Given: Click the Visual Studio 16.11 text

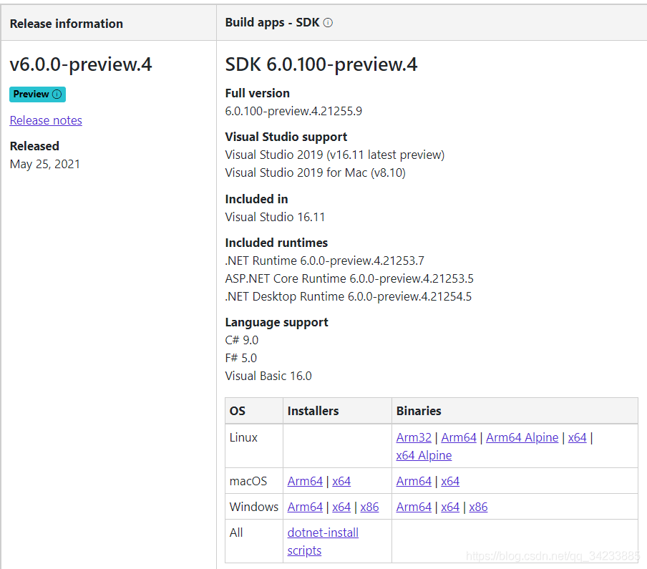Looking at the screenshot, I should (275, 217).
